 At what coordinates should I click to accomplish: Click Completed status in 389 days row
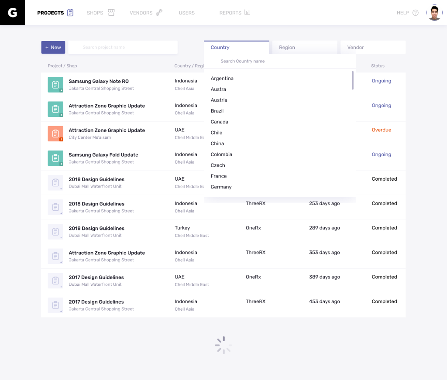[x=384, y=277]
